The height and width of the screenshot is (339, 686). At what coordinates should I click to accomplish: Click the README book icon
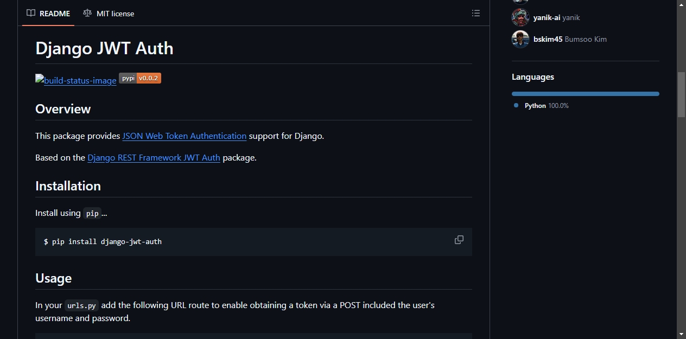click(x=31, y=13)
